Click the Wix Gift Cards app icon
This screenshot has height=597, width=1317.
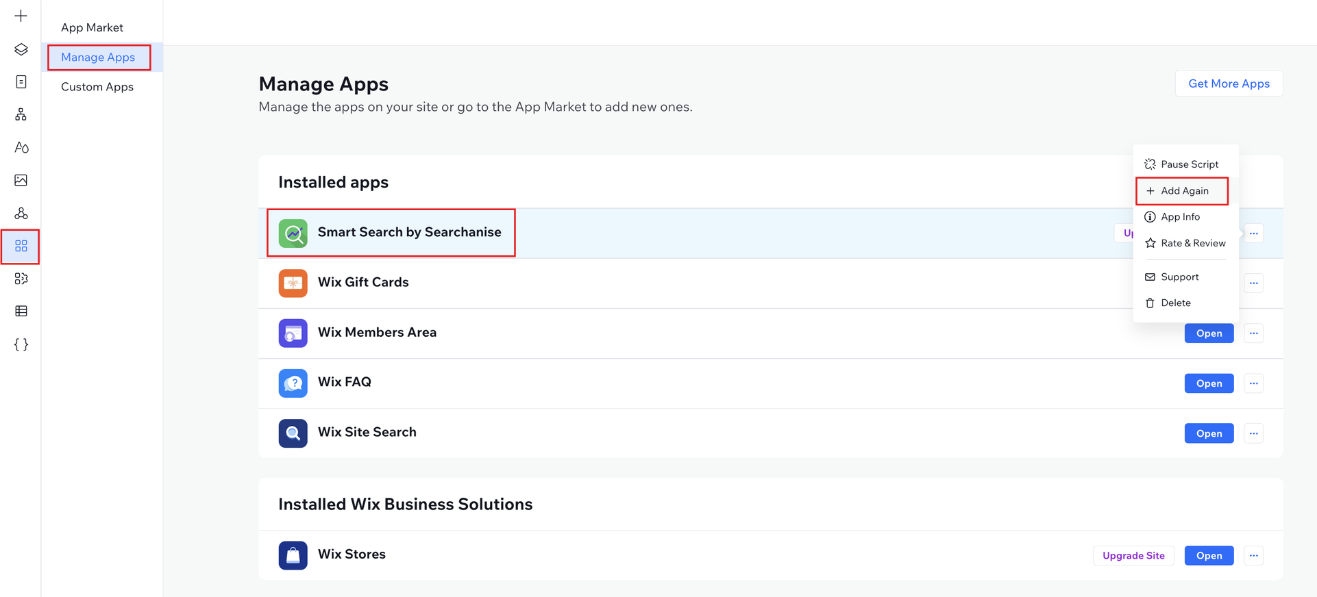[293, 283]
